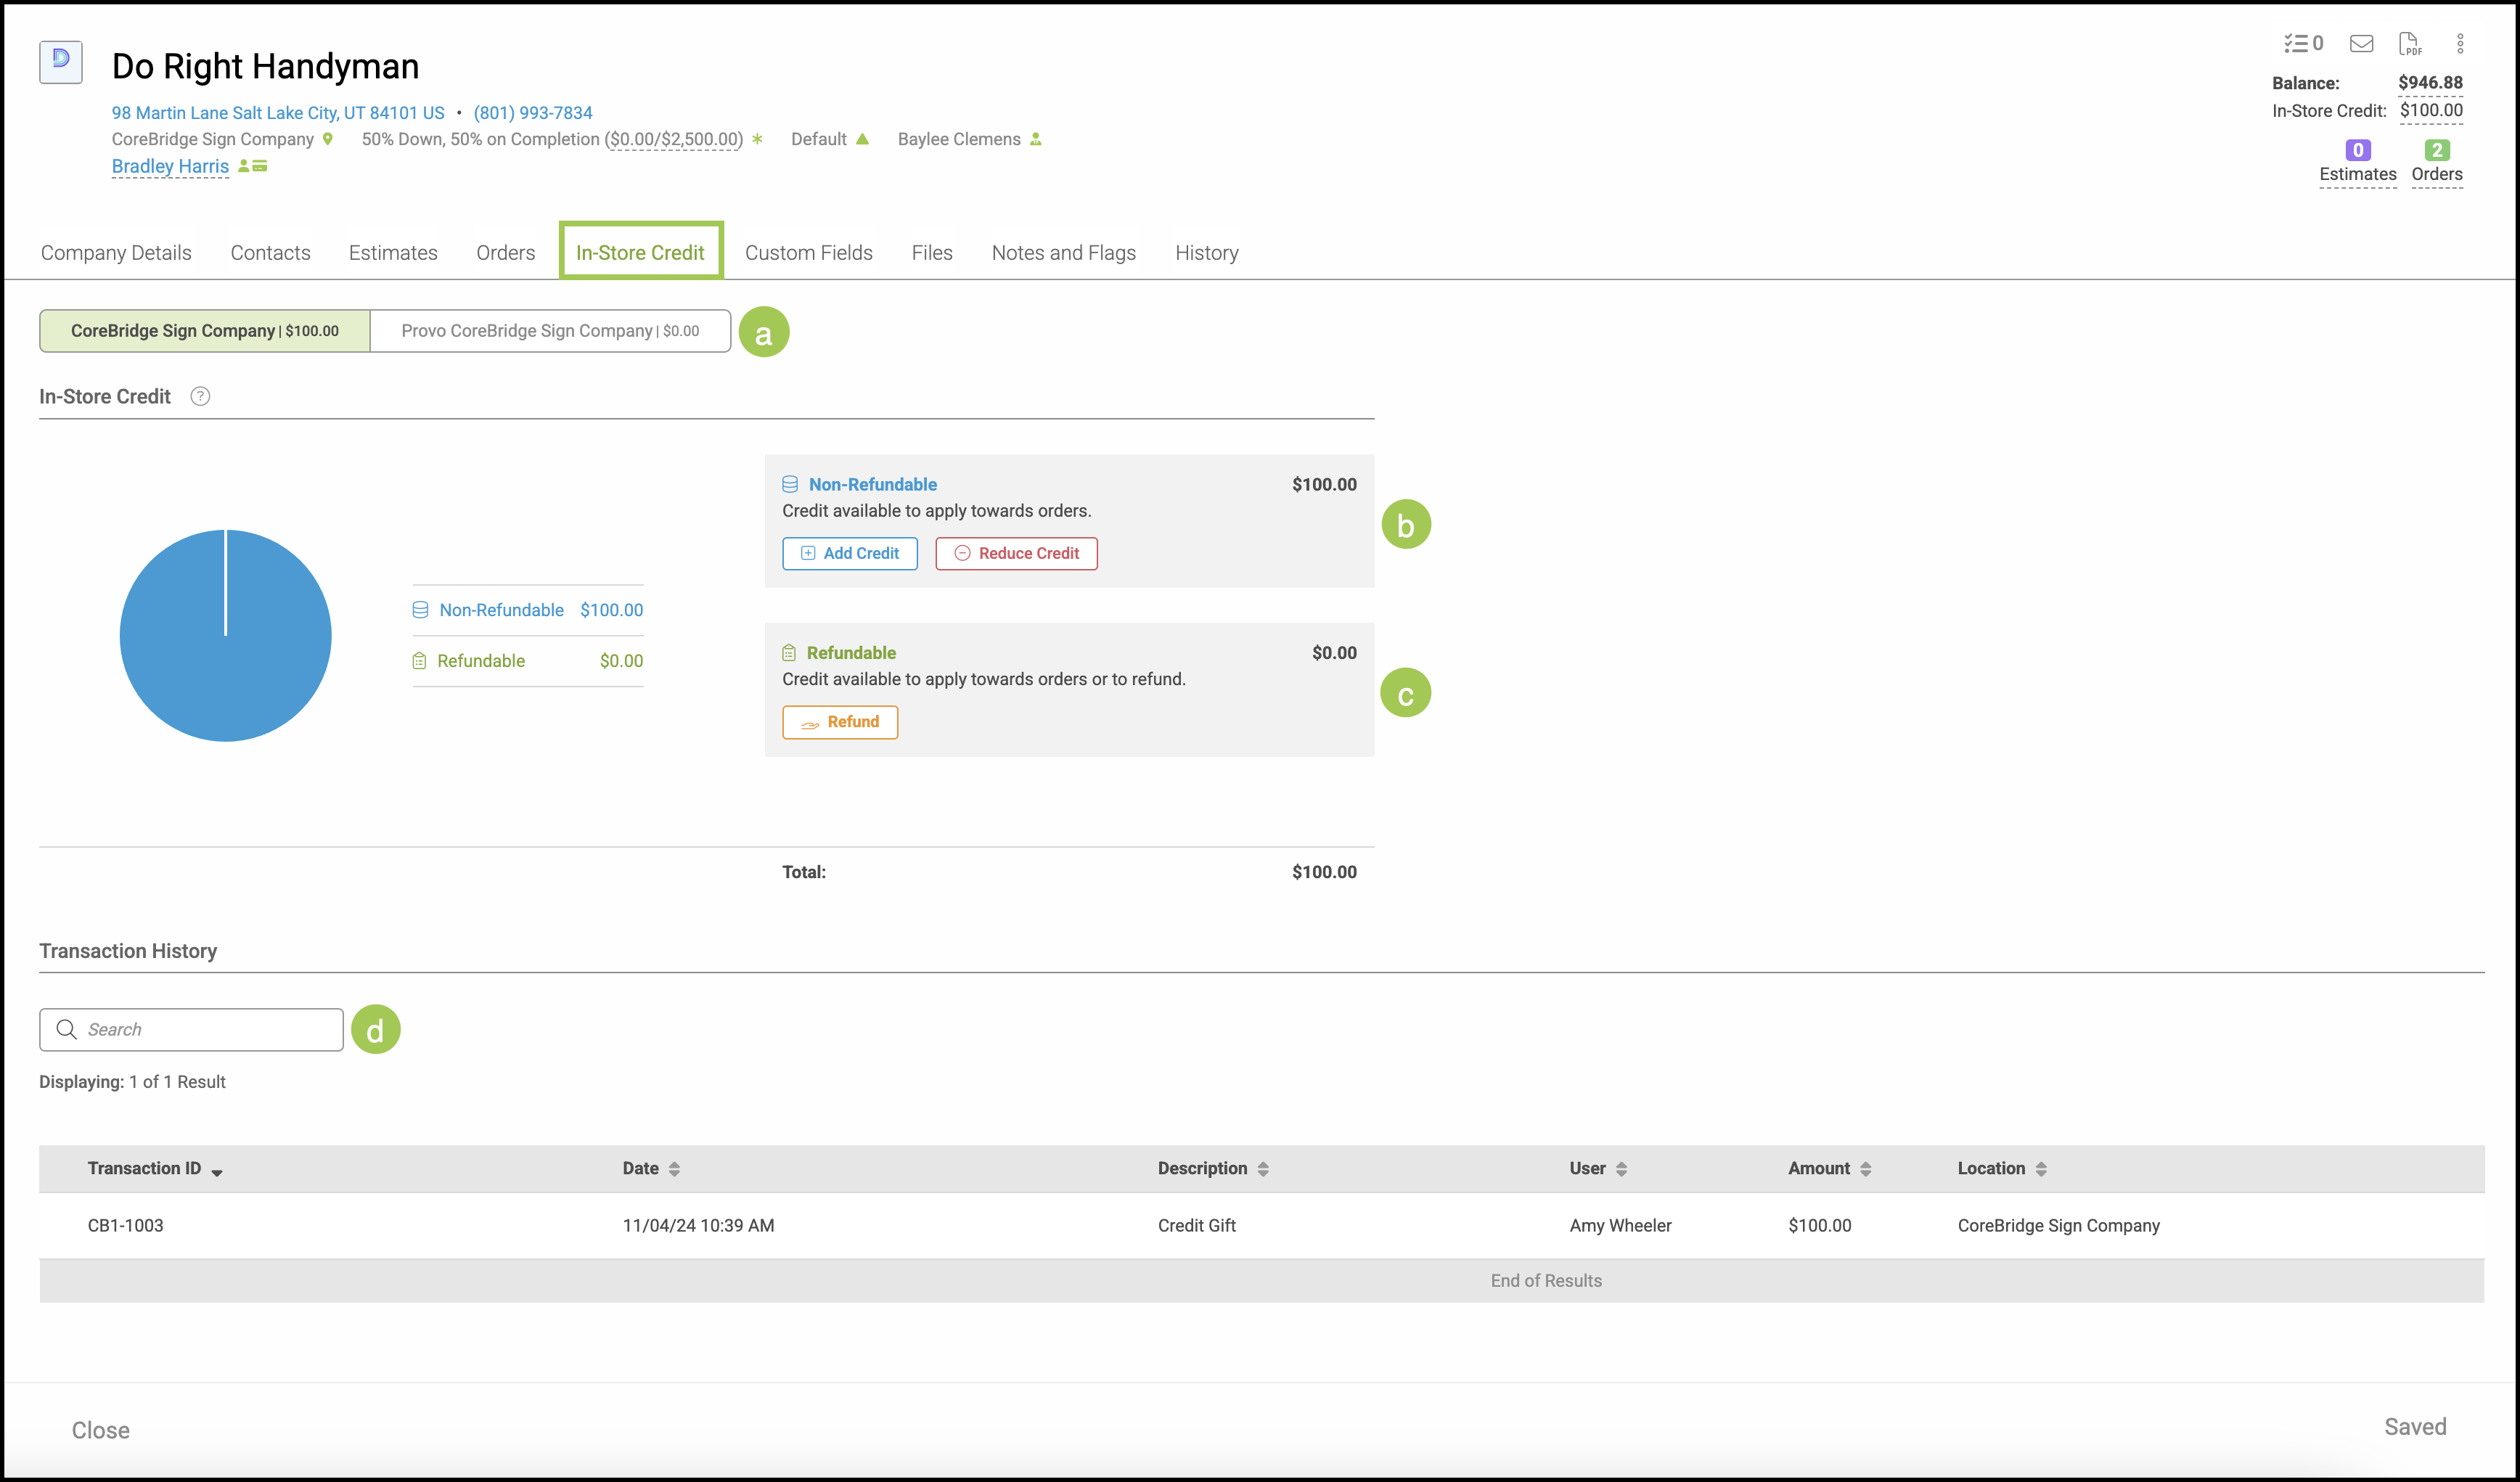Click the In-Store Credit help question icon
This screenshot has width=2520, height=1482.
click(x=200, y=396)
